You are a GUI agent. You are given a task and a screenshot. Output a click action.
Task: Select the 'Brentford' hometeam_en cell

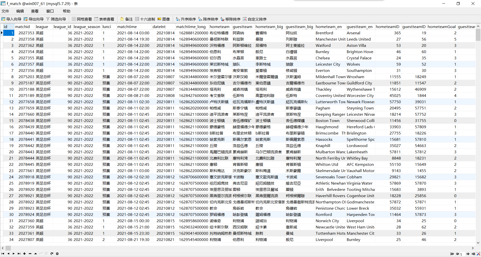tap(330, 33)
